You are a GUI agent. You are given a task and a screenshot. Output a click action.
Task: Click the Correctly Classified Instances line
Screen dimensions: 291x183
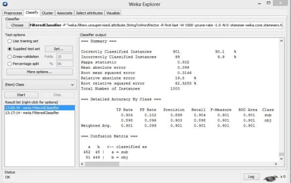pyautogui.click(x=158, y=52)
